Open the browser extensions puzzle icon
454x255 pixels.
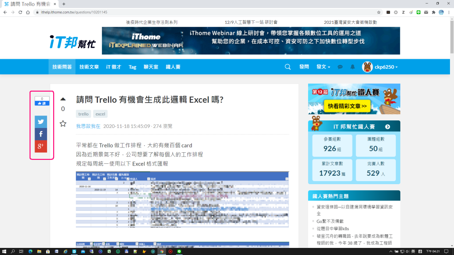[x=434, y=12]
